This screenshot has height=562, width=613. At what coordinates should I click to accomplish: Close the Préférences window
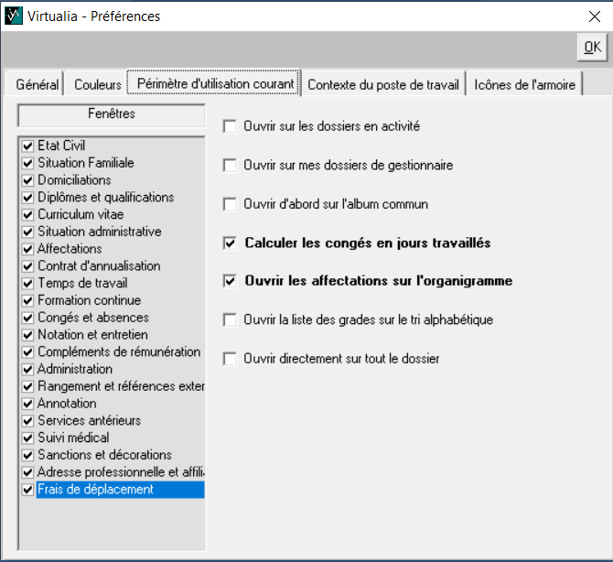click(592, 16)
